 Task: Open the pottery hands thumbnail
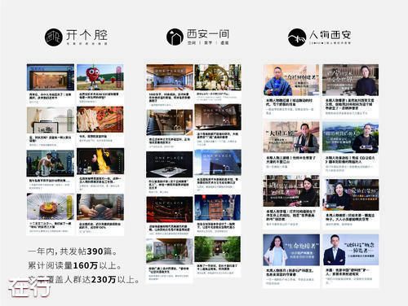tap(100, 207)
